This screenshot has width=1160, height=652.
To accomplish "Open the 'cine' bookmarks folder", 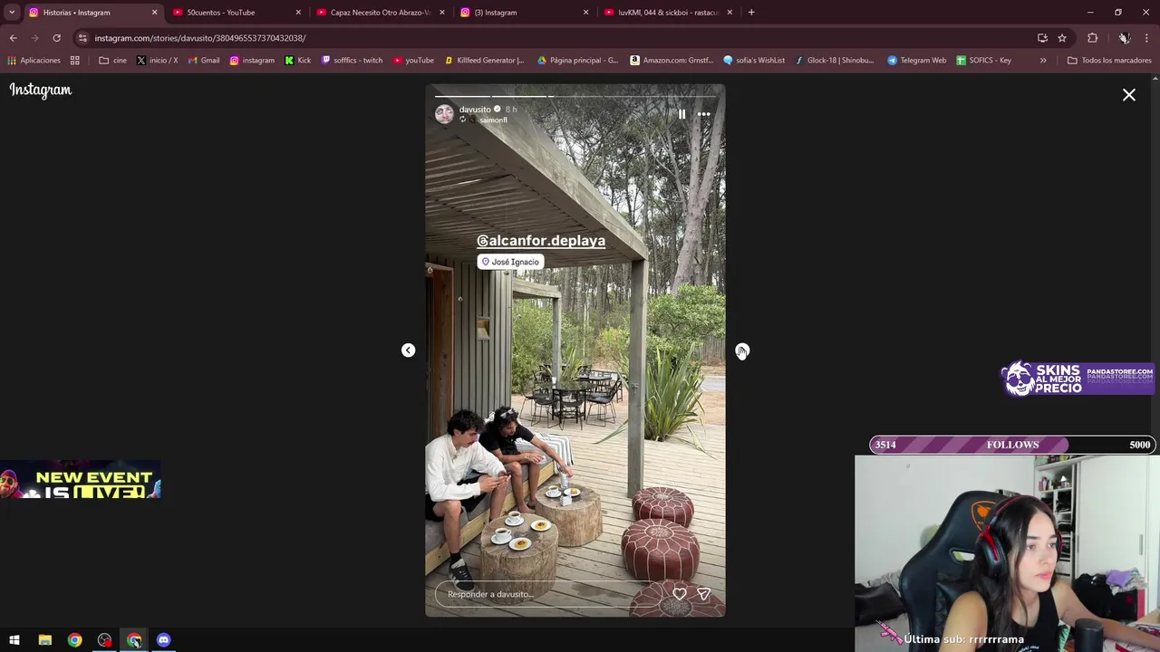I will pyautogui.click(x=112, y=61).
